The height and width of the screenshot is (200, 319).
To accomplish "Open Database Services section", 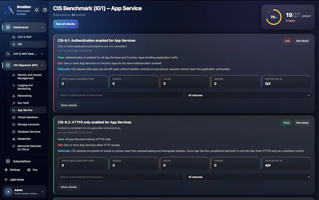I will (x=28, y=132).
